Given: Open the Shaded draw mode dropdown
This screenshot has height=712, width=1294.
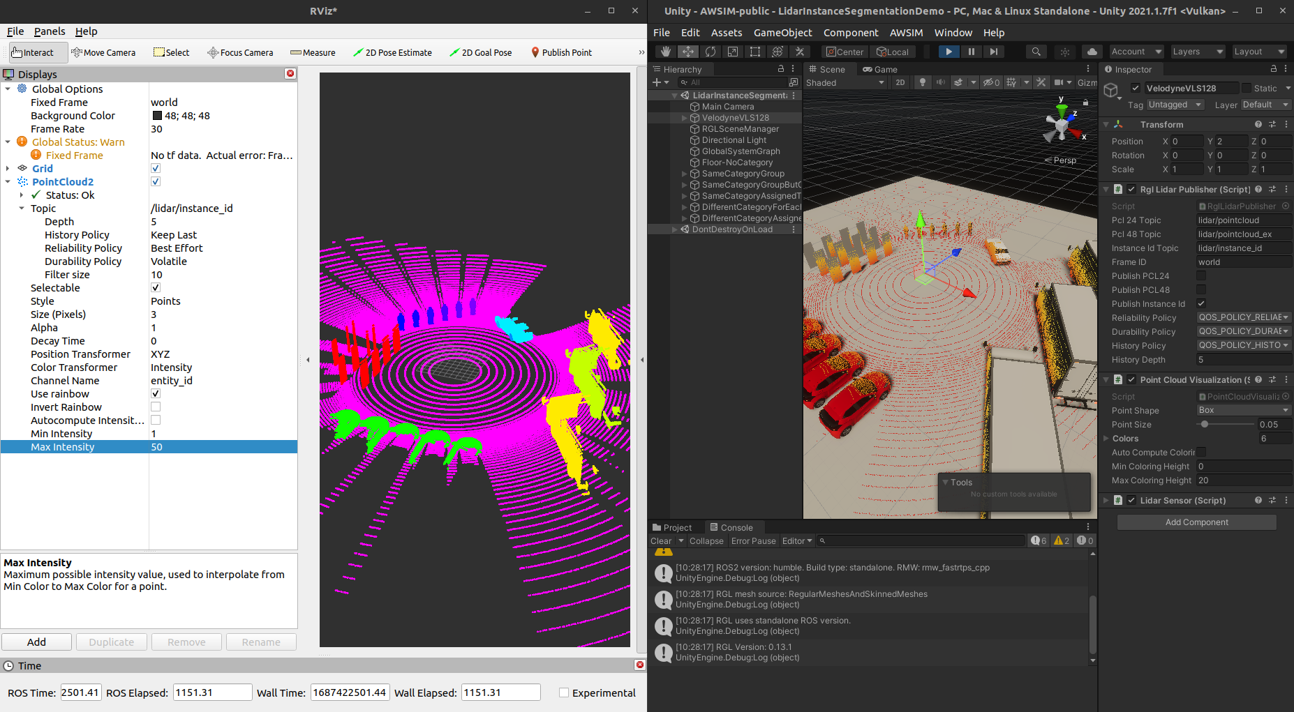Looking at the screenshot, I should tap(845, 82).
